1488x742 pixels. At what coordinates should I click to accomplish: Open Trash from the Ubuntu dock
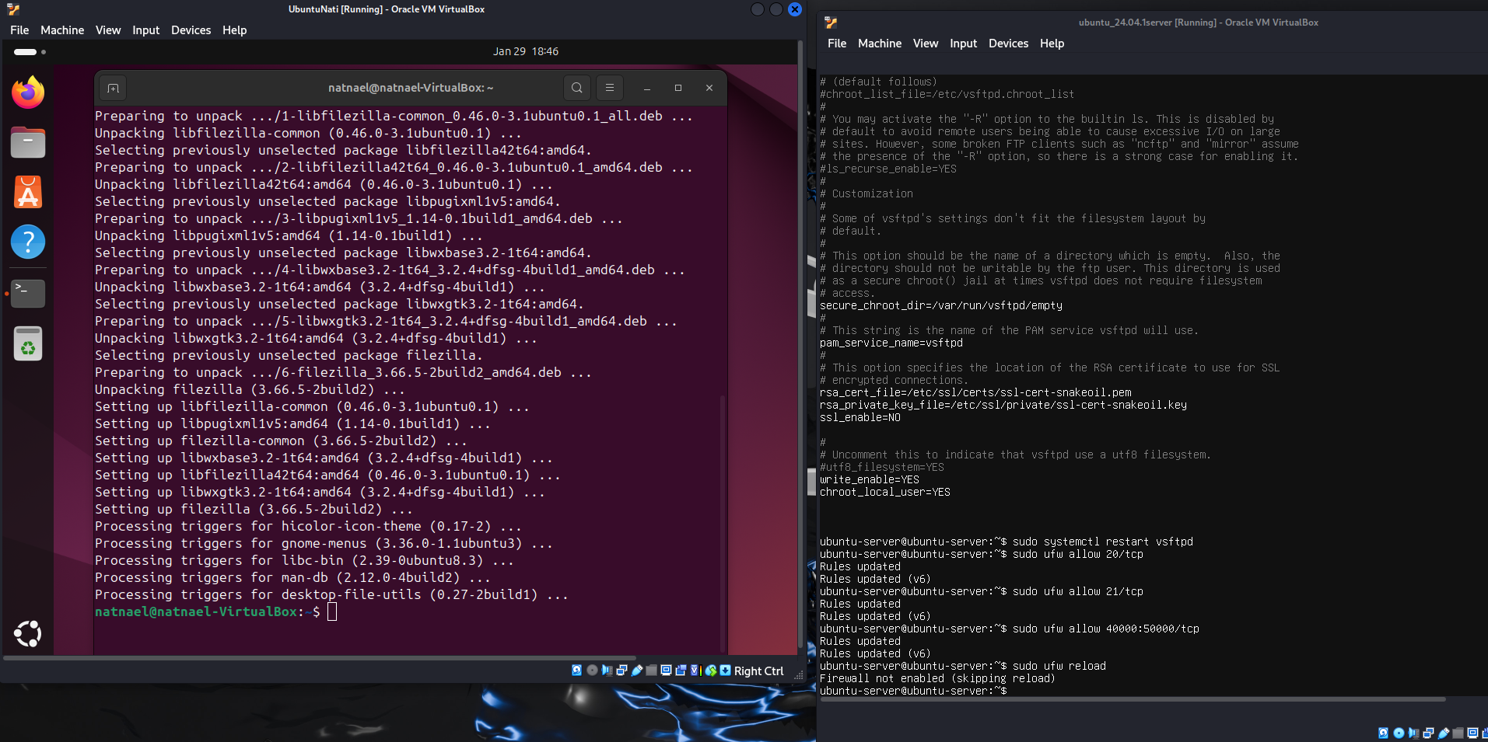28,343
